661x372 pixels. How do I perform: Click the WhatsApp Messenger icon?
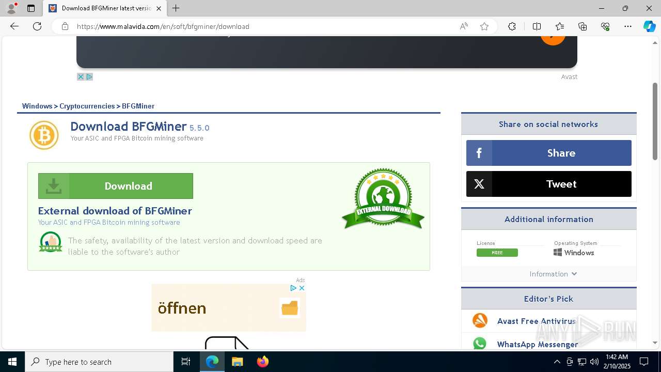(x=480, y=344)
